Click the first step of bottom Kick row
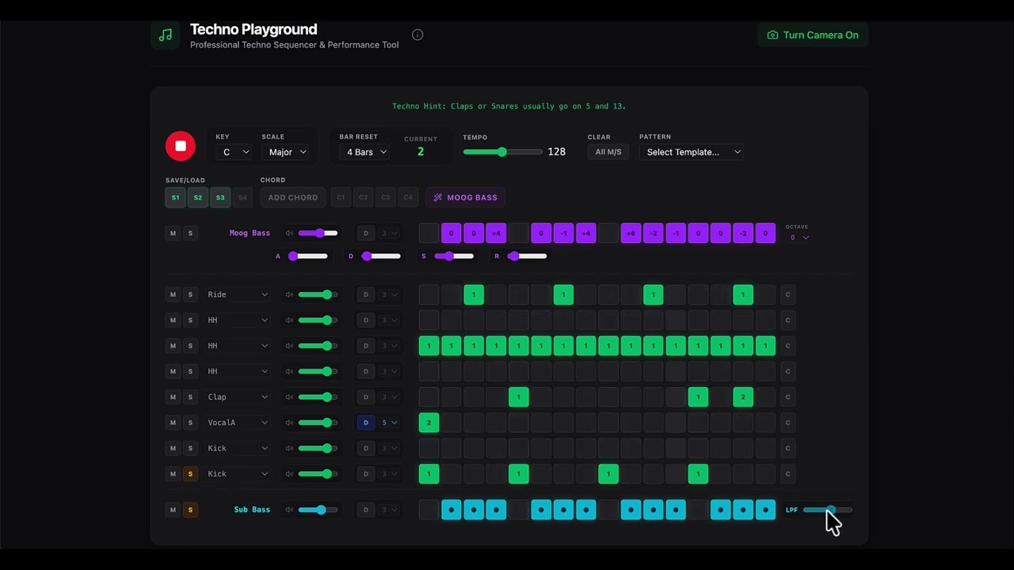The image size is (1014, 570). tap(429, 473)
